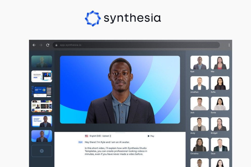This screenshot has width=251, height=167.
Task: Choose the Dave avatar
Action: pos(220,145)
